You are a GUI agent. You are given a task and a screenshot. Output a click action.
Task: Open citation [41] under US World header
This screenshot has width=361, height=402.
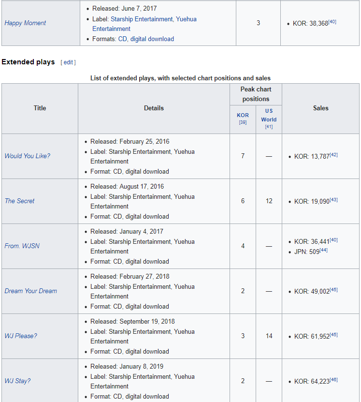(269, 127)
